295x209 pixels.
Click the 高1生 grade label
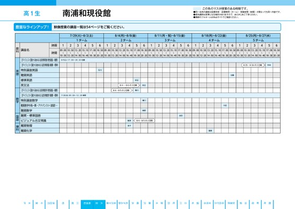click(x=32, y=13)
